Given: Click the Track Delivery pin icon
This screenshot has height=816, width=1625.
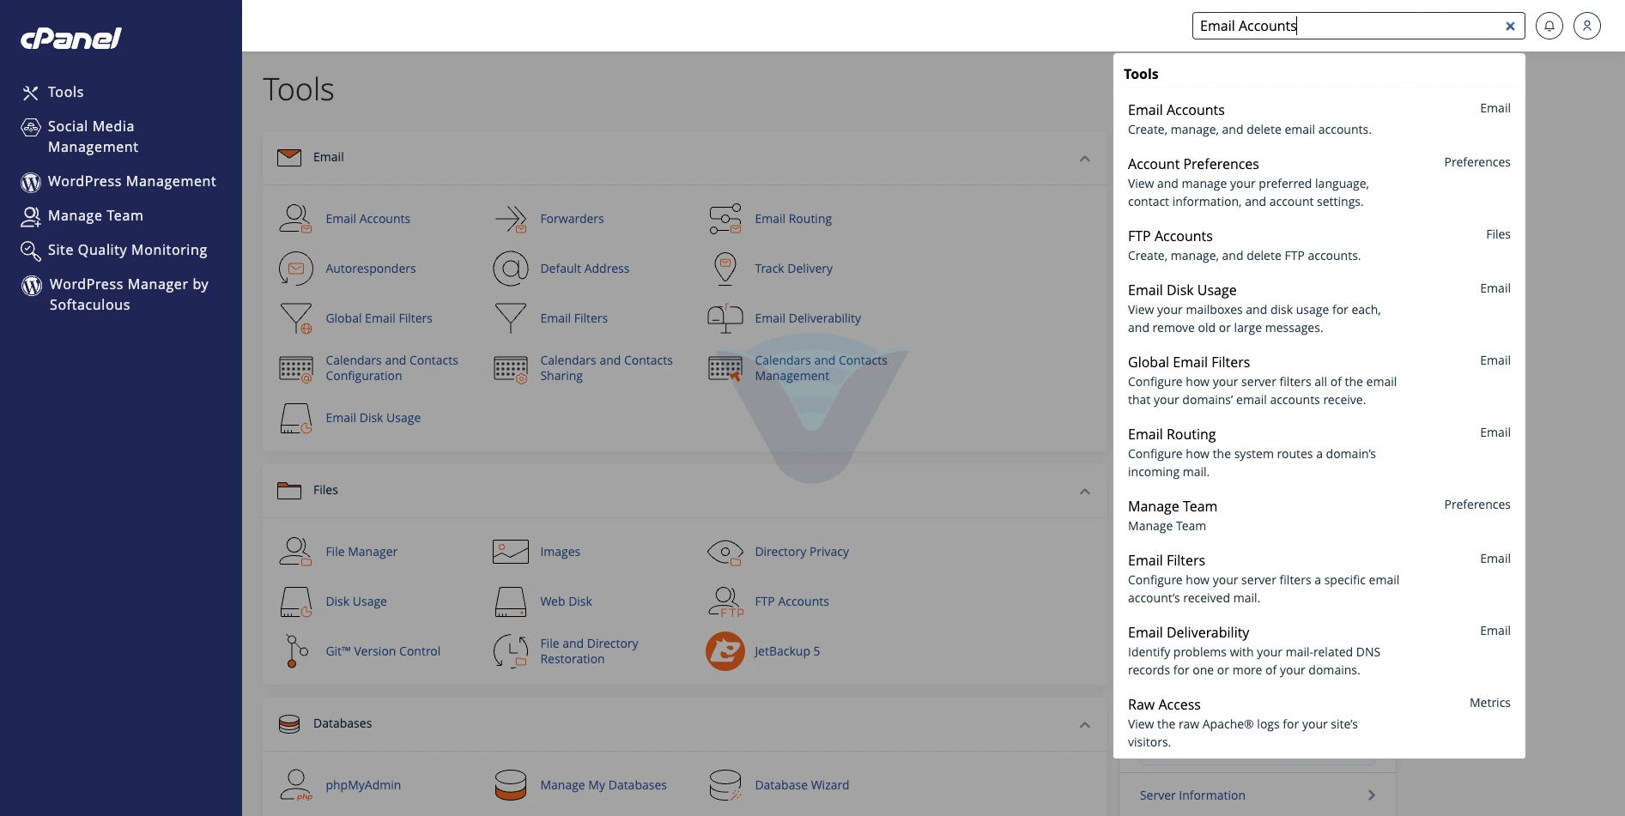Looking at the screenshot, I should click(x=725, y=269).
